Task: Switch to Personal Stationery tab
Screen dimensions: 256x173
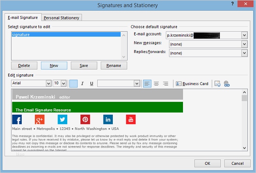Action: (62, 18)
